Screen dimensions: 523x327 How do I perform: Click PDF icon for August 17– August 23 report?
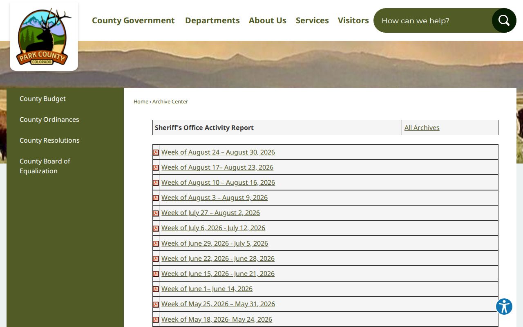point(156,168)
